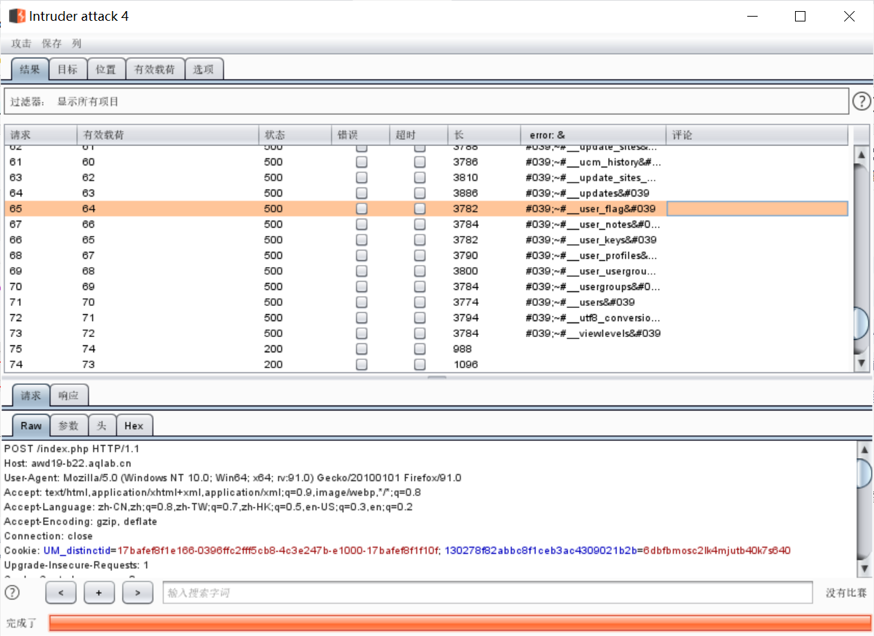
Task: Sort by the 错误 column header
Action: pos(361,135)
